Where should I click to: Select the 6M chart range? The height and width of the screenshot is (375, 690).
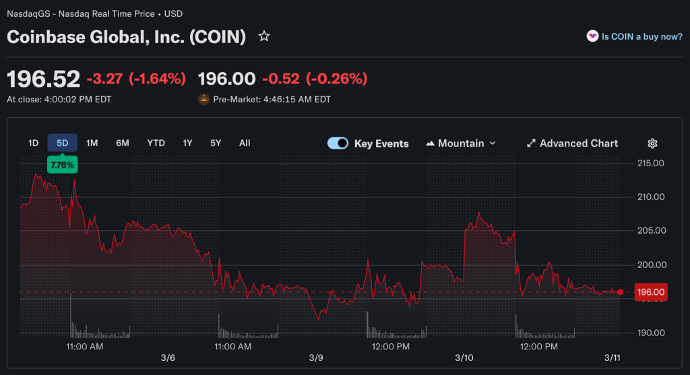click(x=123, y=143)
